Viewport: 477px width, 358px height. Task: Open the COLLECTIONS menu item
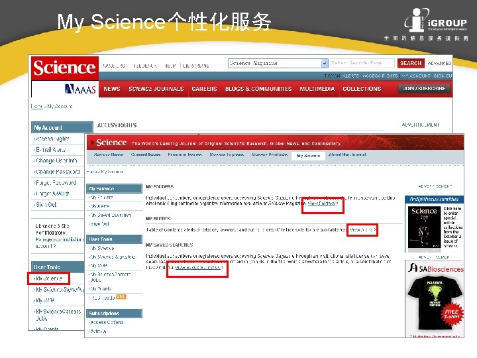tap(362, 89)
